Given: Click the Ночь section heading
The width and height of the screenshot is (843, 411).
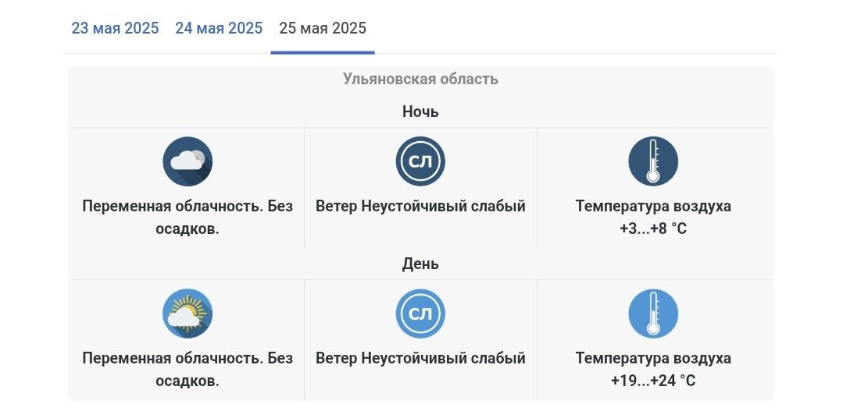Looking at the screenshot, I should (x=420, y=112).
